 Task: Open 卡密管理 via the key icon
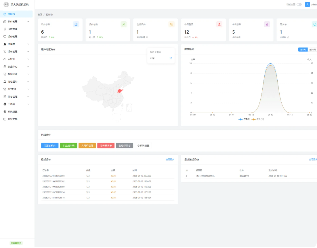click(5, 29)
